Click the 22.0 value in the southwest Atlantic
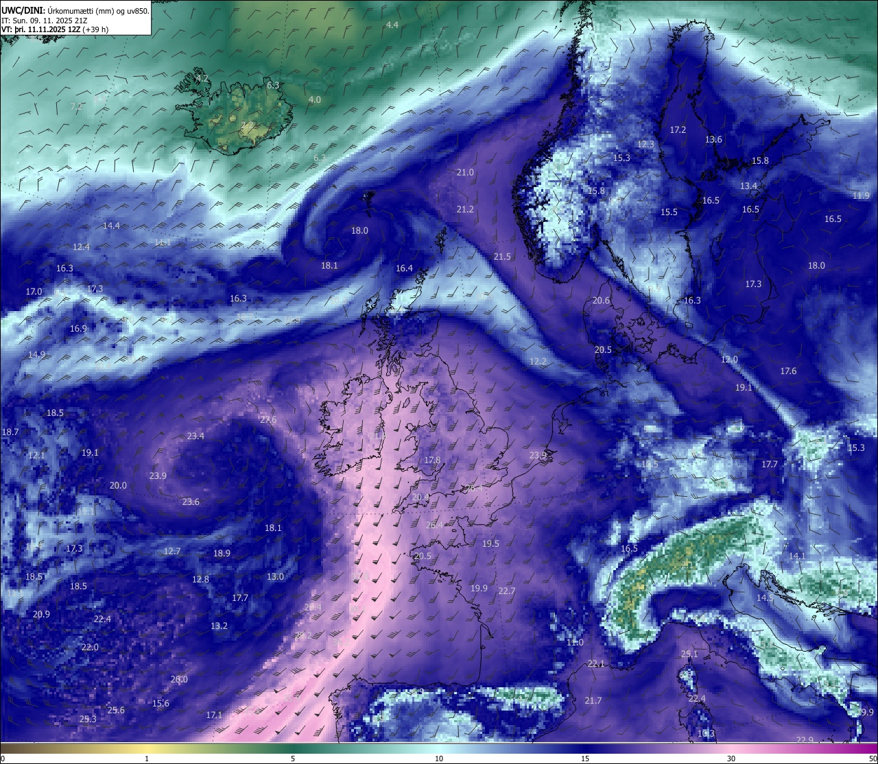This screenshot has height=764, width=878. (x=90, y=648)
